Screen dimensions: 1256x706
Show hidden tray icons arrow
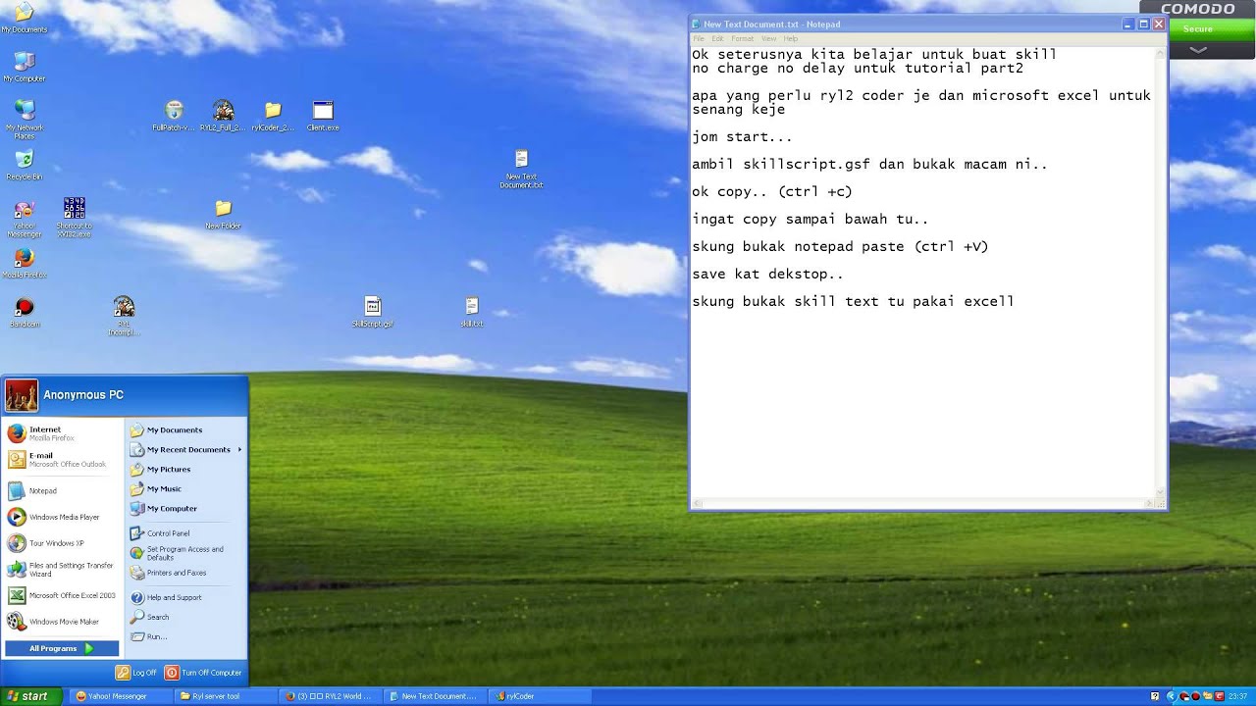coord(1171,696)
